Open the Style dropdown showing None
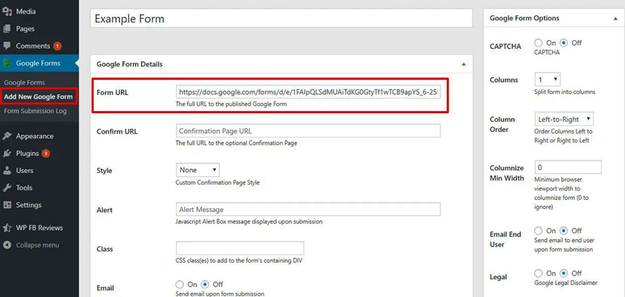Viewport: 625px width, 297px height. [197, 170]
